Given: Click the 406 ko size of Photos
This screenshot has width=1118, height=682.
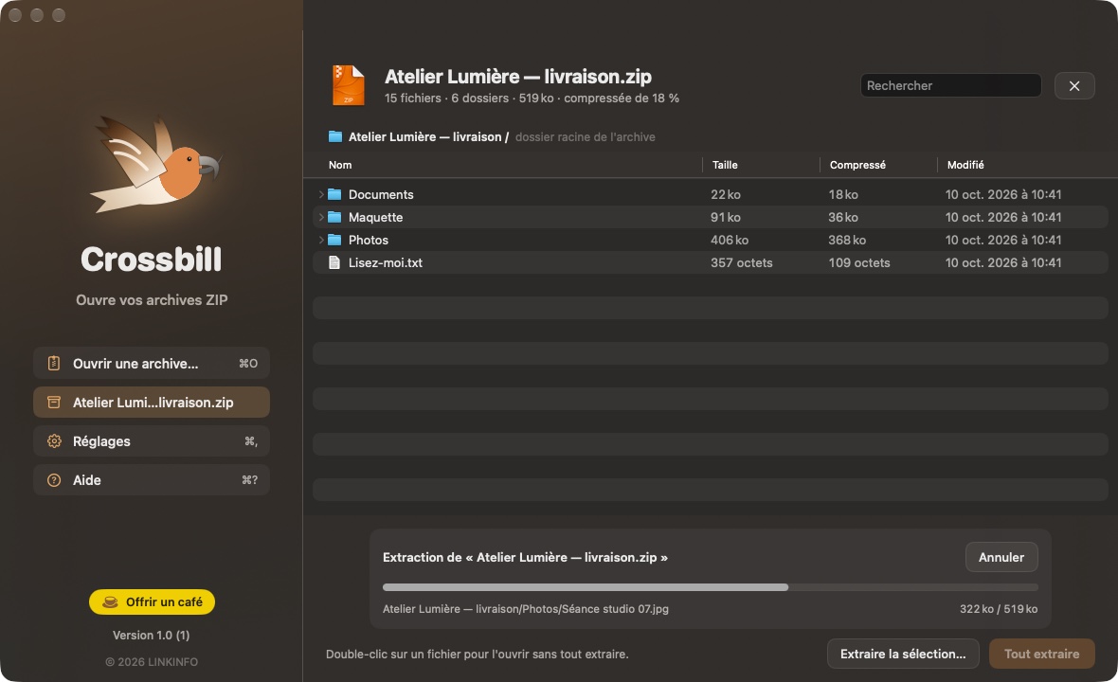Looking at the screenshot, I should pos(730,241).
